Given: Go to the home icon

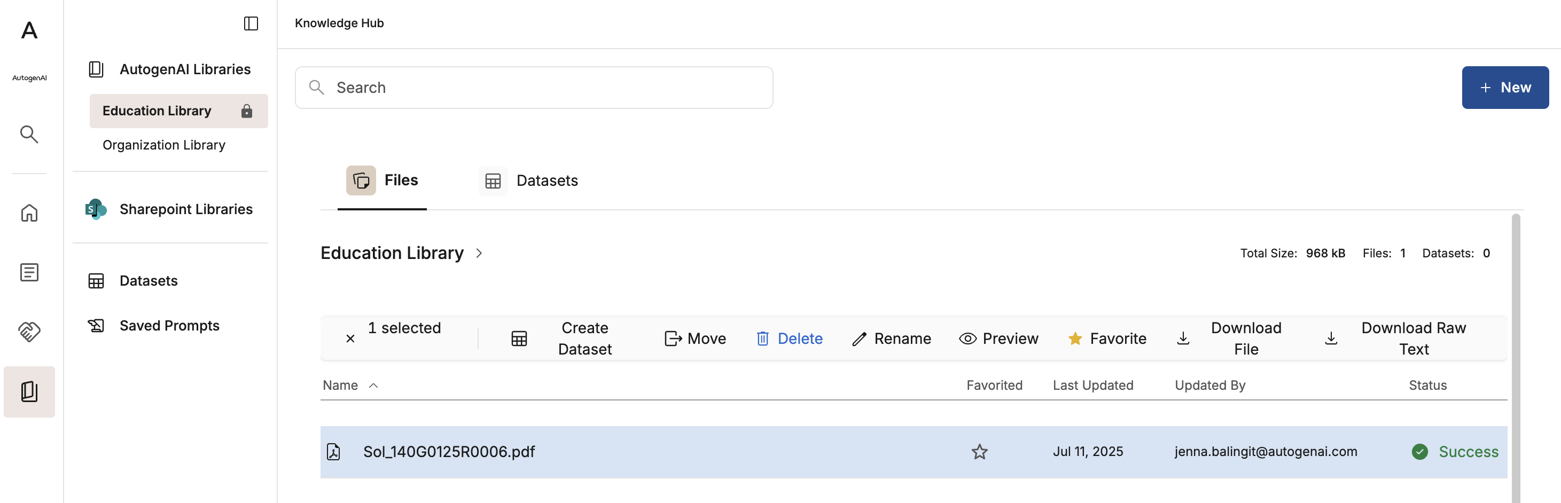Looking at the screenshot, I should 29,213.
